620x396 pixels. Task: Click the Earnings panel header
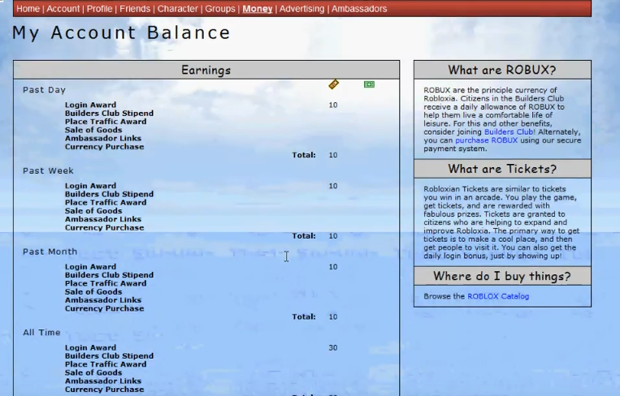pyautogui.click(x=206, y=70)
